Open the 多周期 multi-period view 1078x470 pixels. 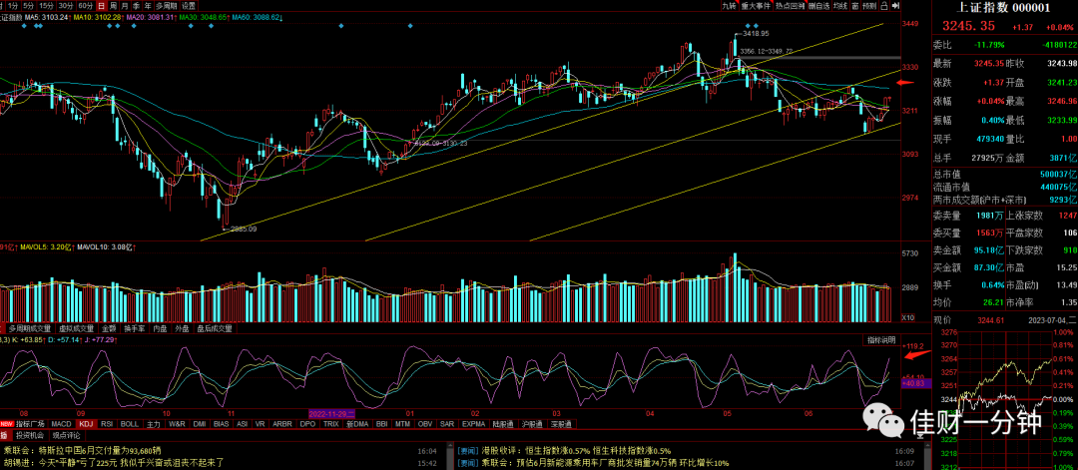[165, 6]
